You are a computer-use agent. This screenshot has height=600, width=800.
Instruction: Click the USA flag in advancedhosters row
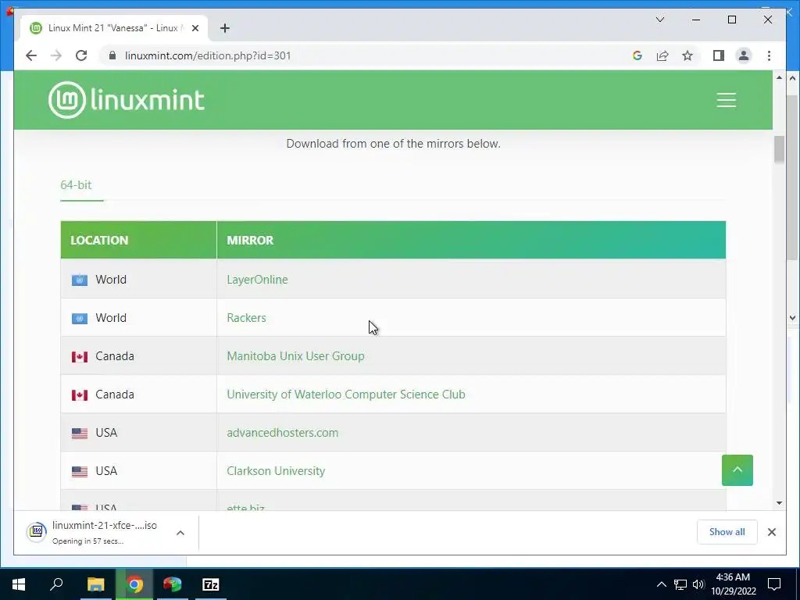(x=80, y=433)
